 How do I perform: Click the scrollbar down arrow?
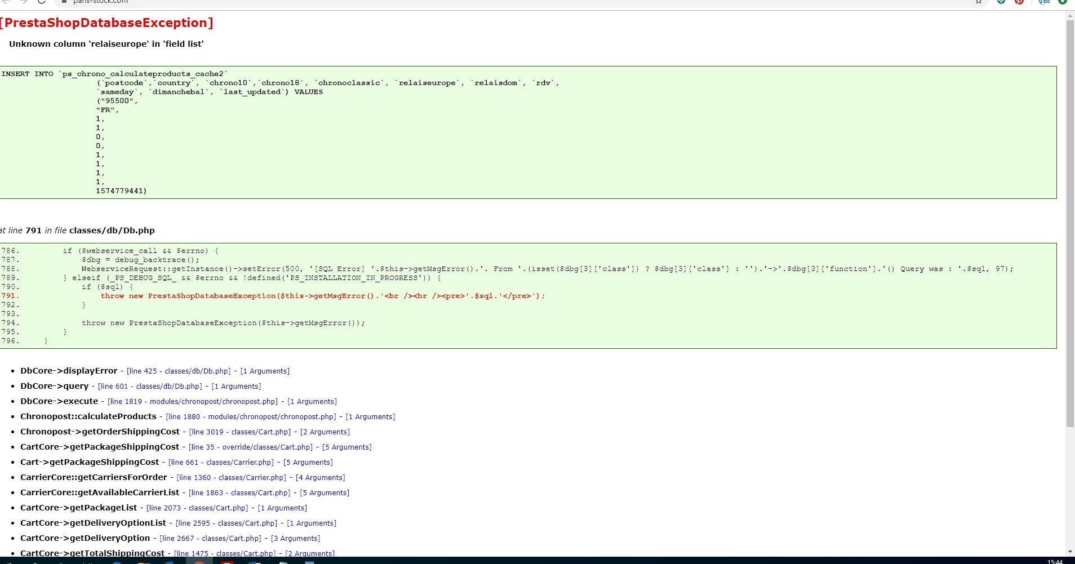pos(1070,552)
